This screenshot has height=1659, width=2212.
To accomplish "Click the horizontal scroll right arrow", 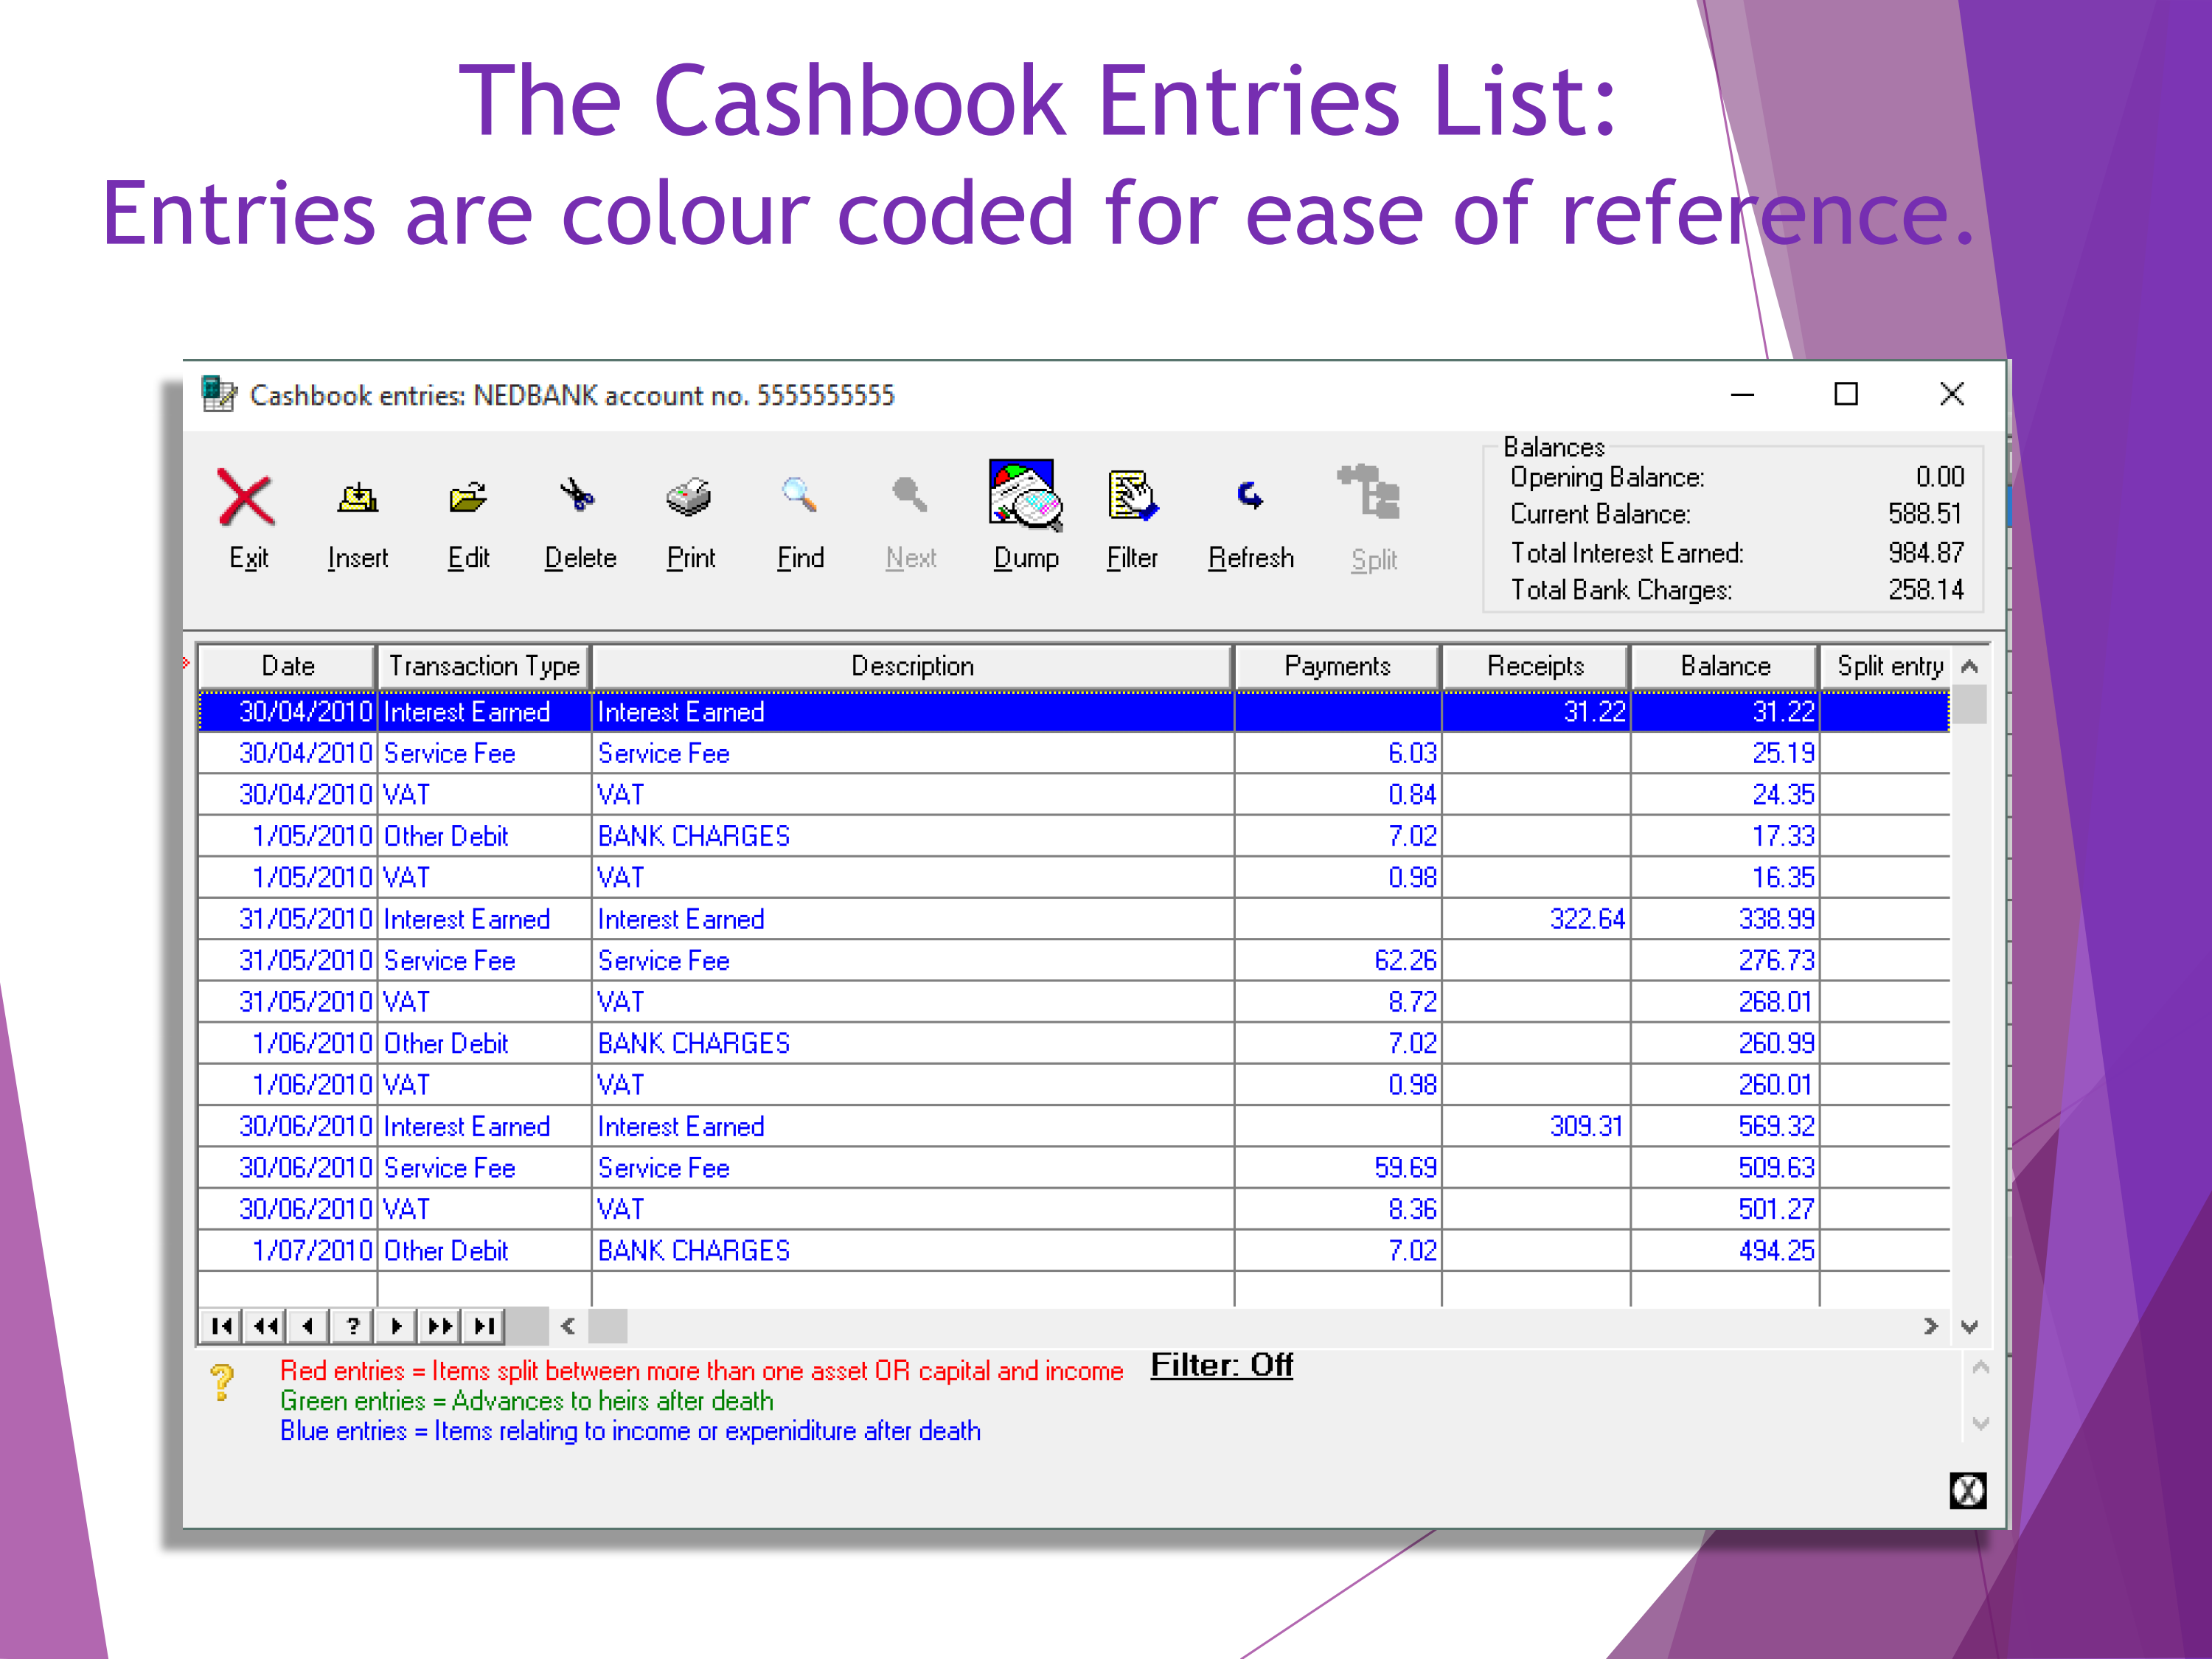I will (1930, 1326).
